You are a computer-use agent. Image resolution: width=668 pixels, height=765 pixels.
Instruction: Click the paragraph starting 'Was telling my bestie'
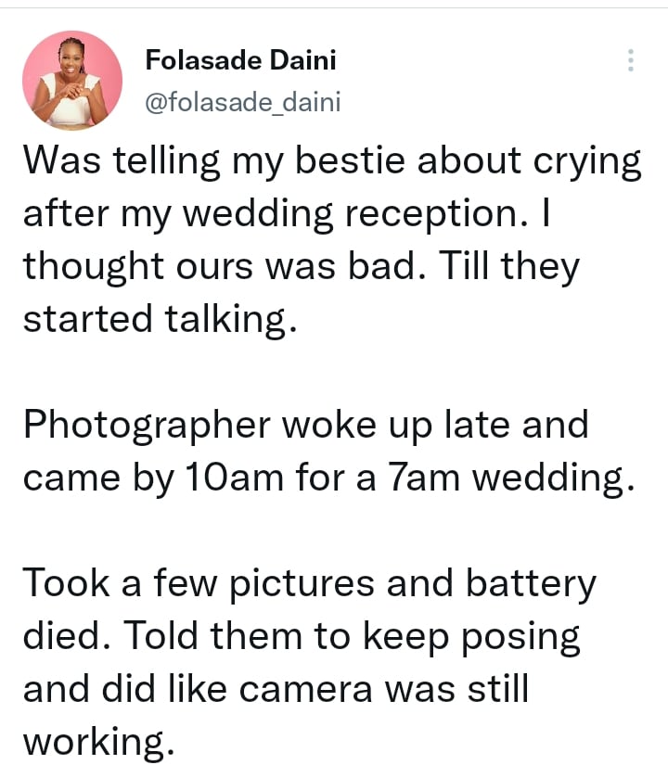point(332,239)
